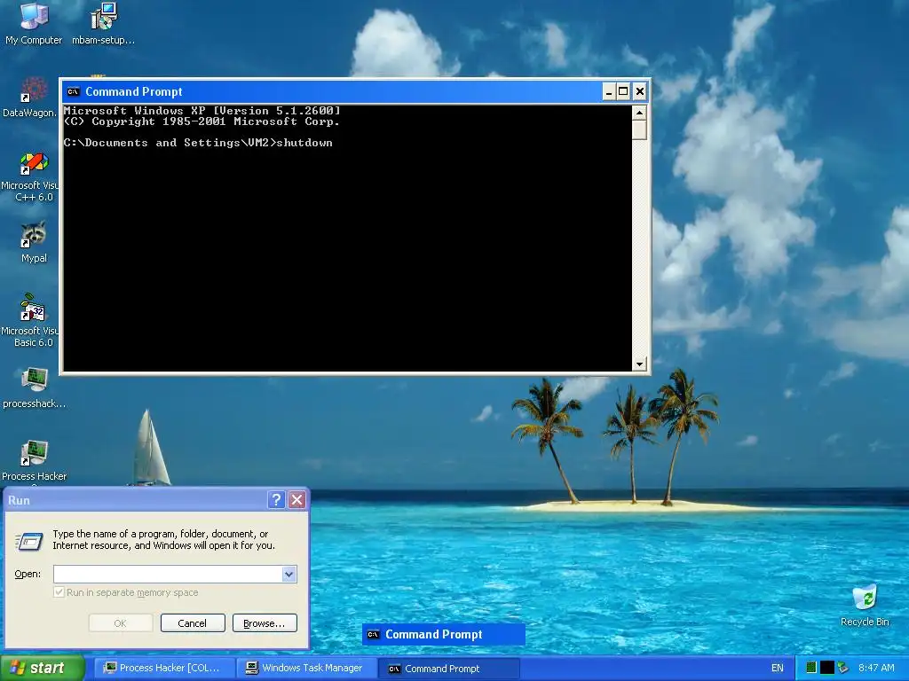The image size is (909, 681).
Task: Click the Run dialog program icon
Action: (x=28, y=541)
